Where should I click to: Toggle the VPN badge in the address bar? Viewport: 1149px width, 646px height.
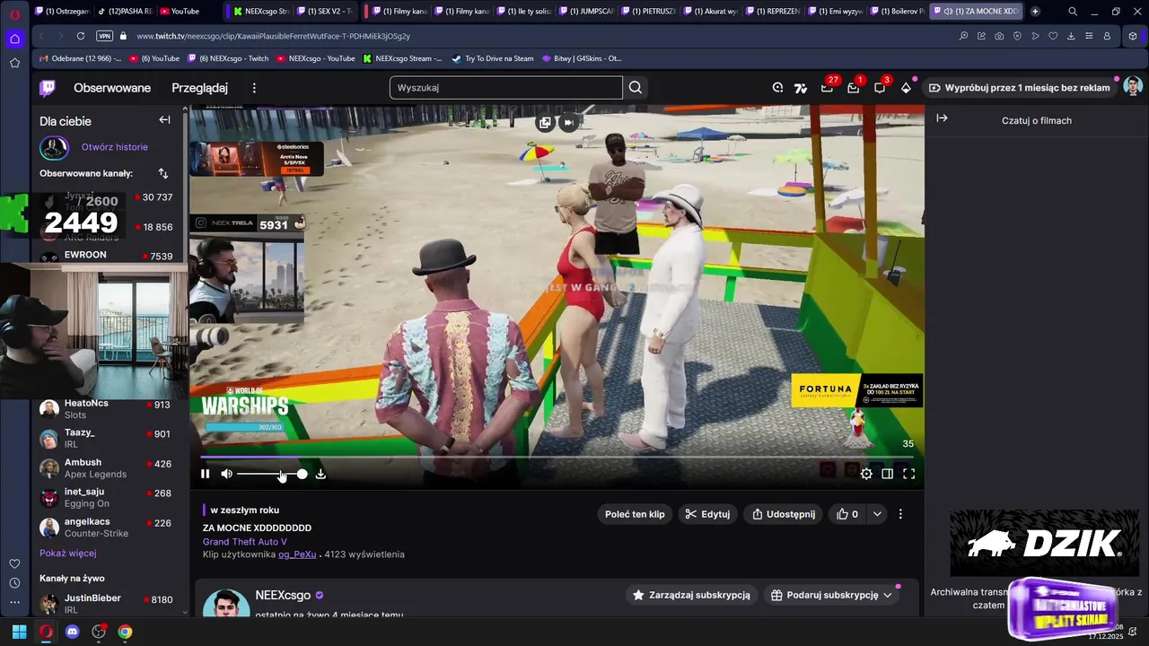104,36
